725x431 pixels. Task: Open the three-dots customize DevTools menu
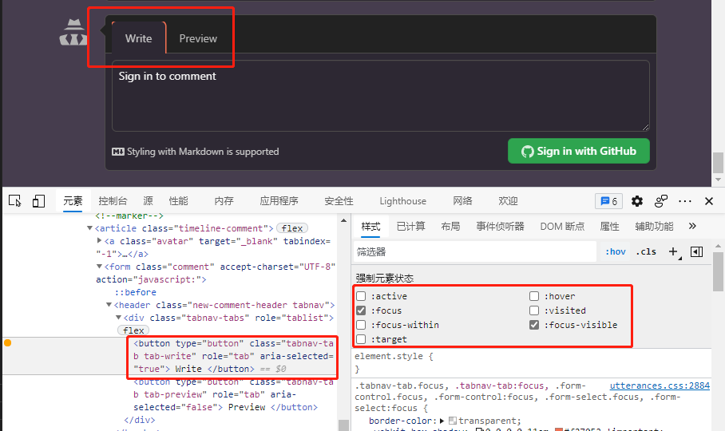[x=685, y=201]
